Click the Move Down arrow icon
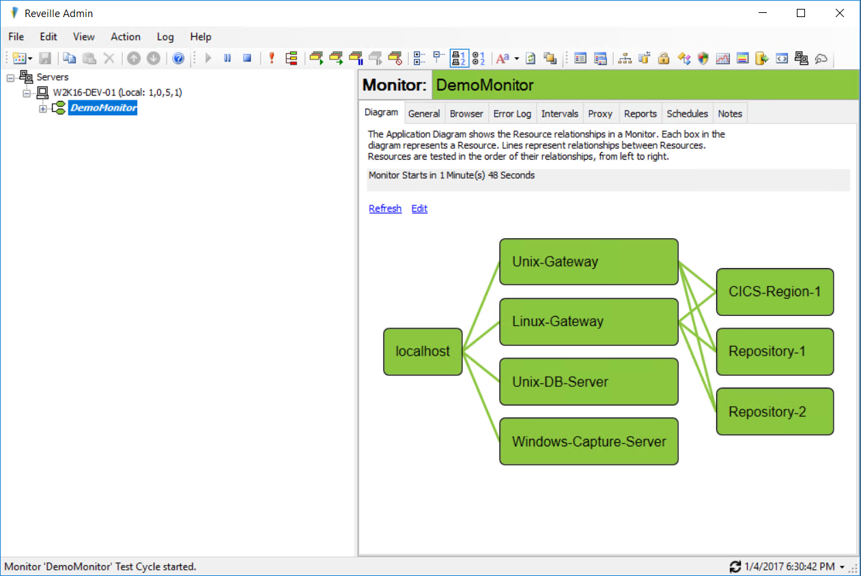The width and height of the screenshot is (861, 576). coord(154,59)
